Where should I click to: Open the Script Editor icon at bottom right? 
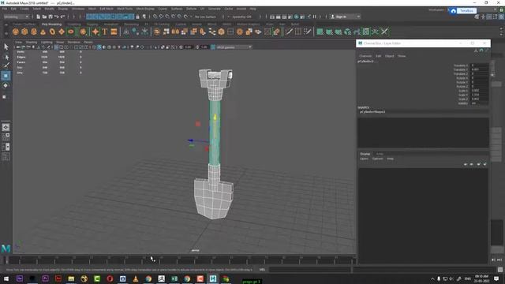point(500,270)
